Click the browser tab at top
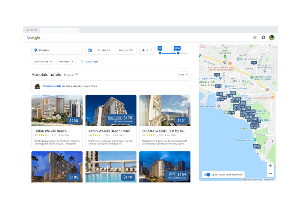The height and width of the screenshot is (210, 301). pos(60,31)
